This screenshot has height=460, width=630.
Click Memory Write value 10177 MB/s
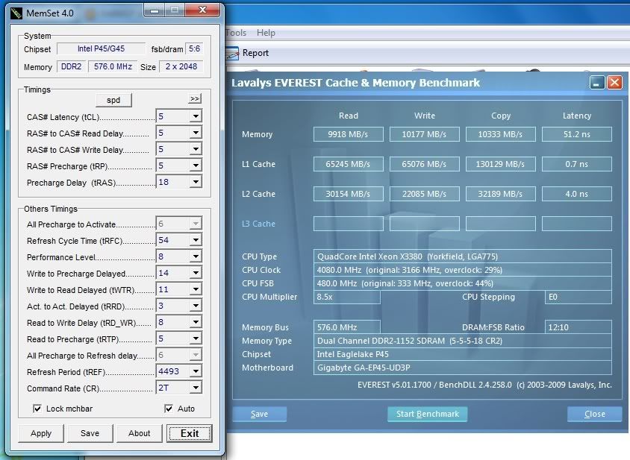(x=424, y=134)
